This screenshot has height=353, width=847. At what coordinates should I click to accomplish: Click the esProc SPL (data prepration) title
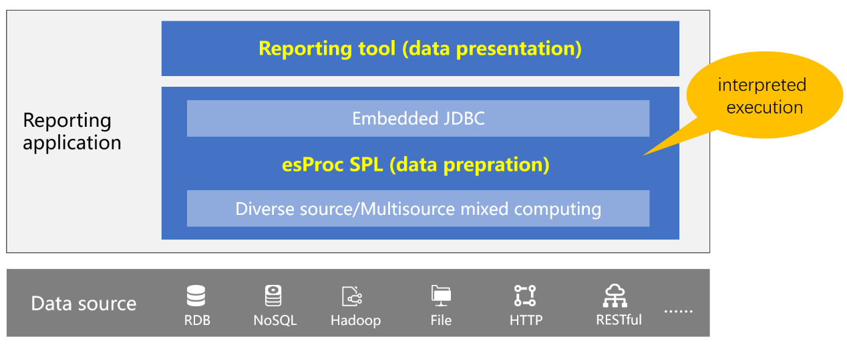415,164
